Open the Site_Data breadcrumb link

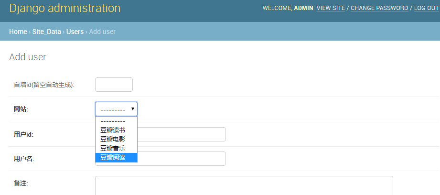coord(47,32)
